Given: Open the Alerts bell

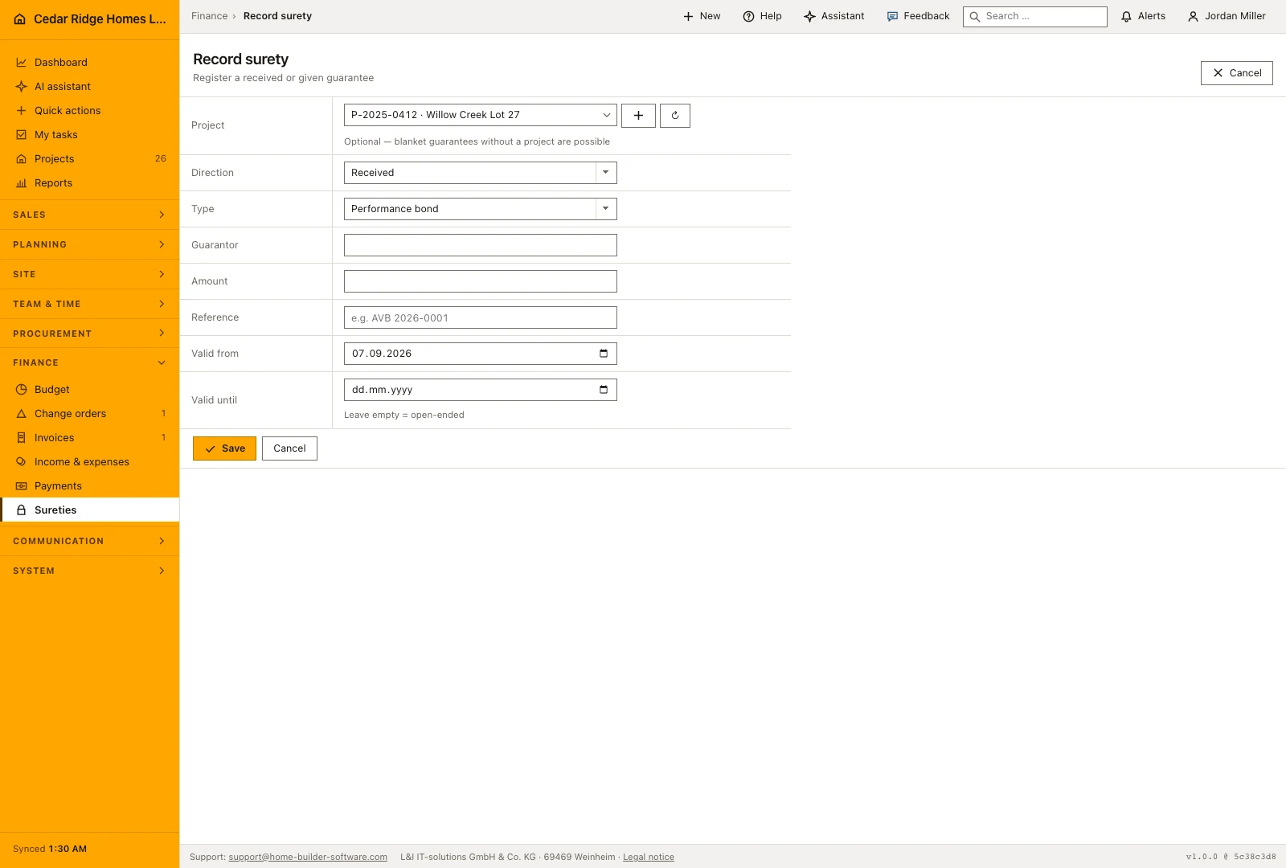Looking at the screenshot, I should coord(1143,16).
